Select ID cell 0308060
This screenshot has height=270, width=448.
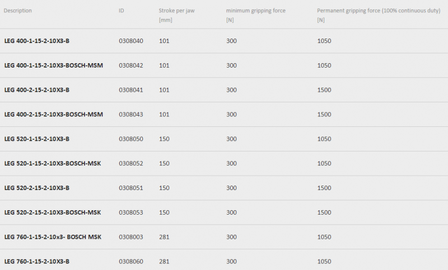point(131,262)
